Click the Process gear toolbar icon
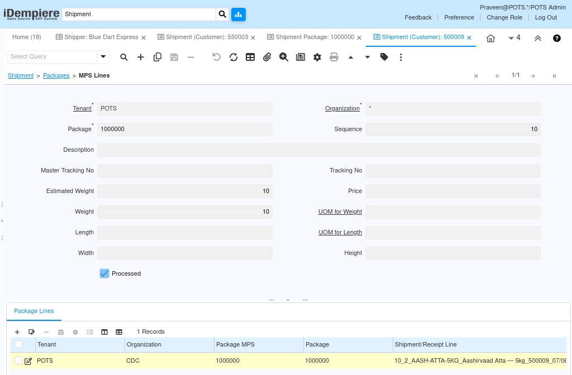The width and height of the screenshot is (572, 375). (317, 57)
